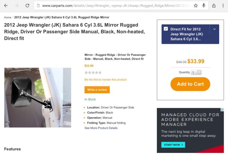Image resolution: width=228 pixels, height=157 pixels.
Task: Tap the microphone voice search icon
Action: (204, 5)
